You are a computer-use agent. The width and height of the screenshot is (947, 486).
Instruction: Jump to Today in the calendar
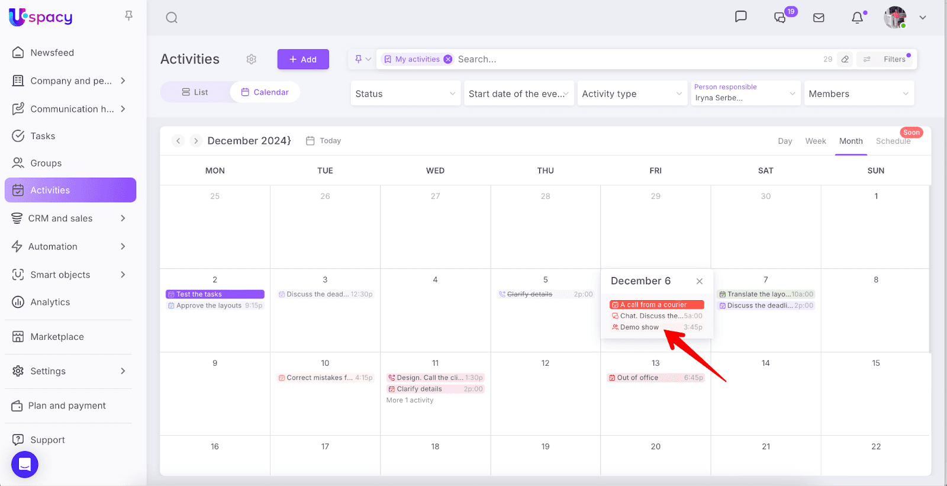click(324, 141)
